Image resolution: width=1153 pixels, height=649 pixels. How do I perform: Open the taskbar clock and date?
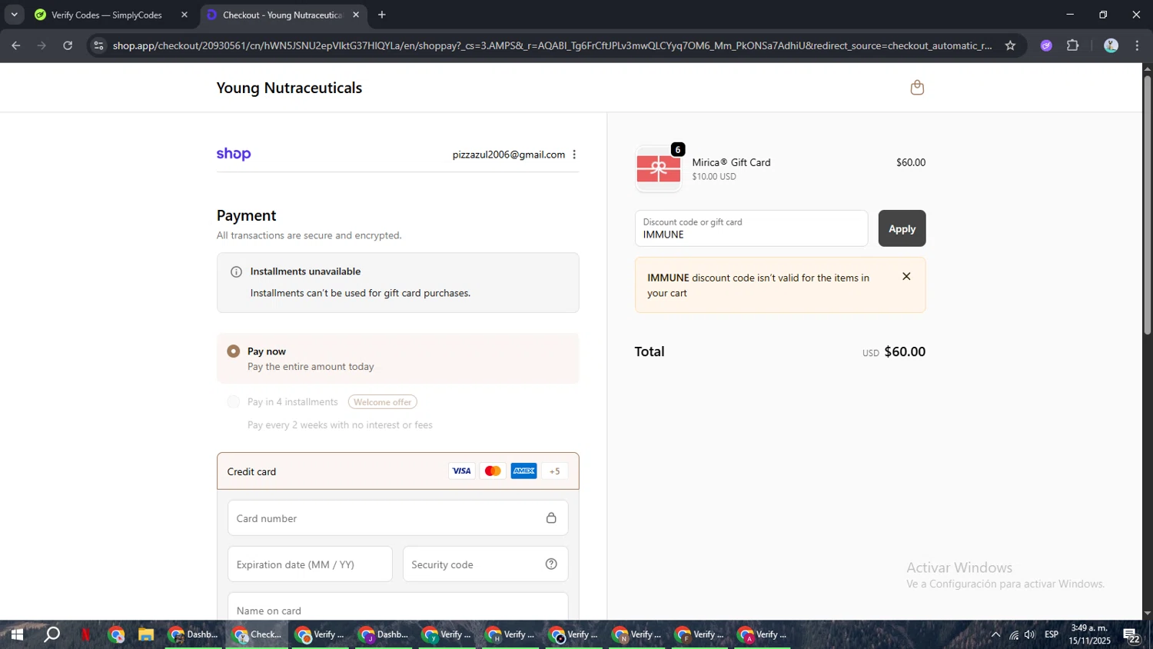(1089, 635)
